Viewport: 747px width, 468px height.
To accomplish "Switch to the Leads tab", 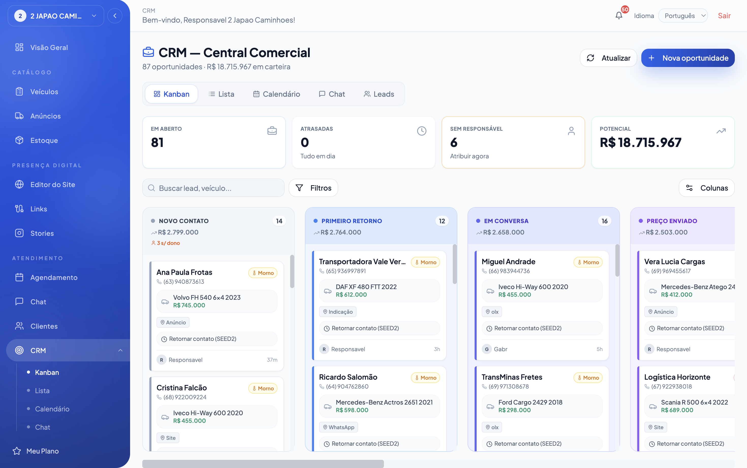I will [379, 94].
